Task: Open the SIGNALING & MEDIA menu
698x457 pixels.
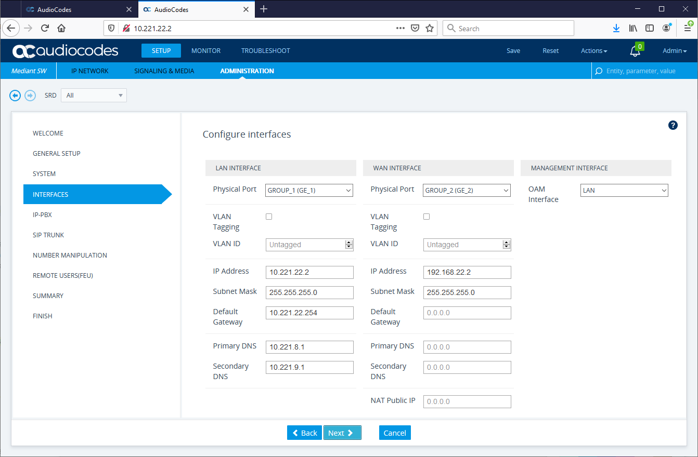Action: click(x=164, y=71)
